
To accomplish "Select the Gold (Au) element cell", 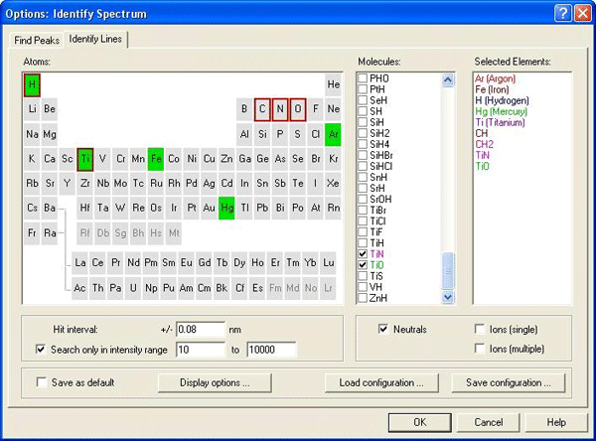I will click(209, 208).
